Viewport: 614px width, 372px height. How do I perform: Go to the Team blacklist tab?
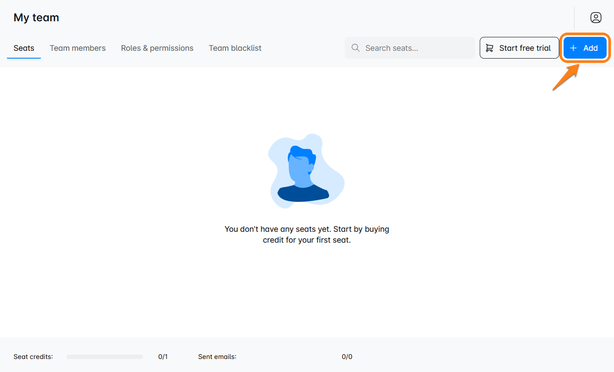tap(235, 48)
